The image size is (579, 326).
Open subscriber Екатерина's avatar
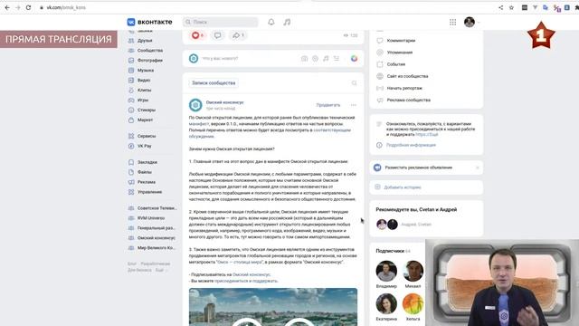[x=386, y=303]
